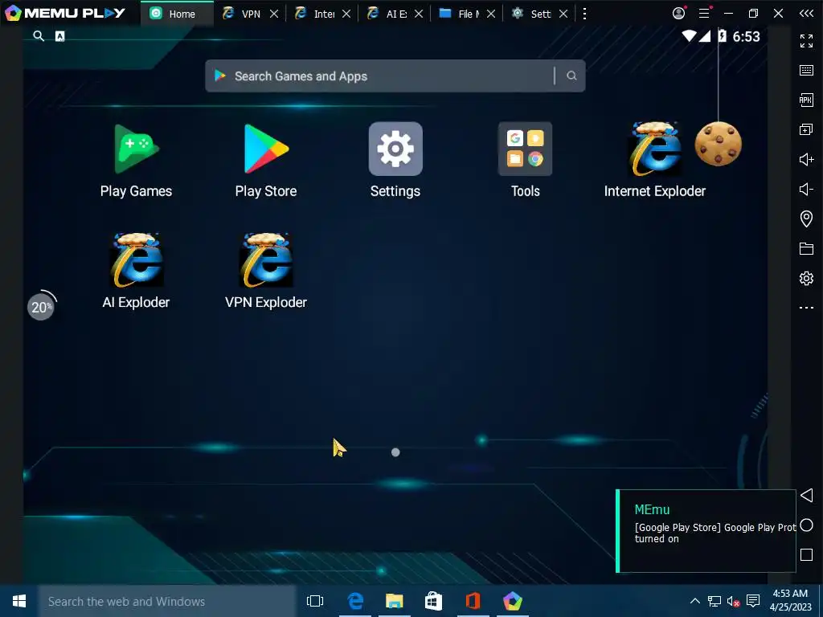
Task: Click the hanging cookie icon
Action: (x=718, y=144)
